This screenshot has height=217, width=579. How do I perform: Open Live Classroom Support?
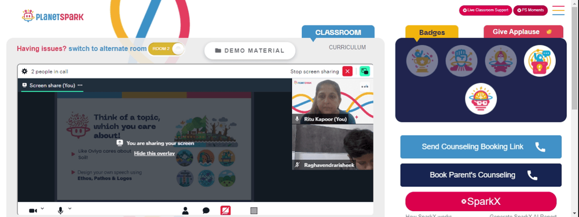click(x=485, y=10)
